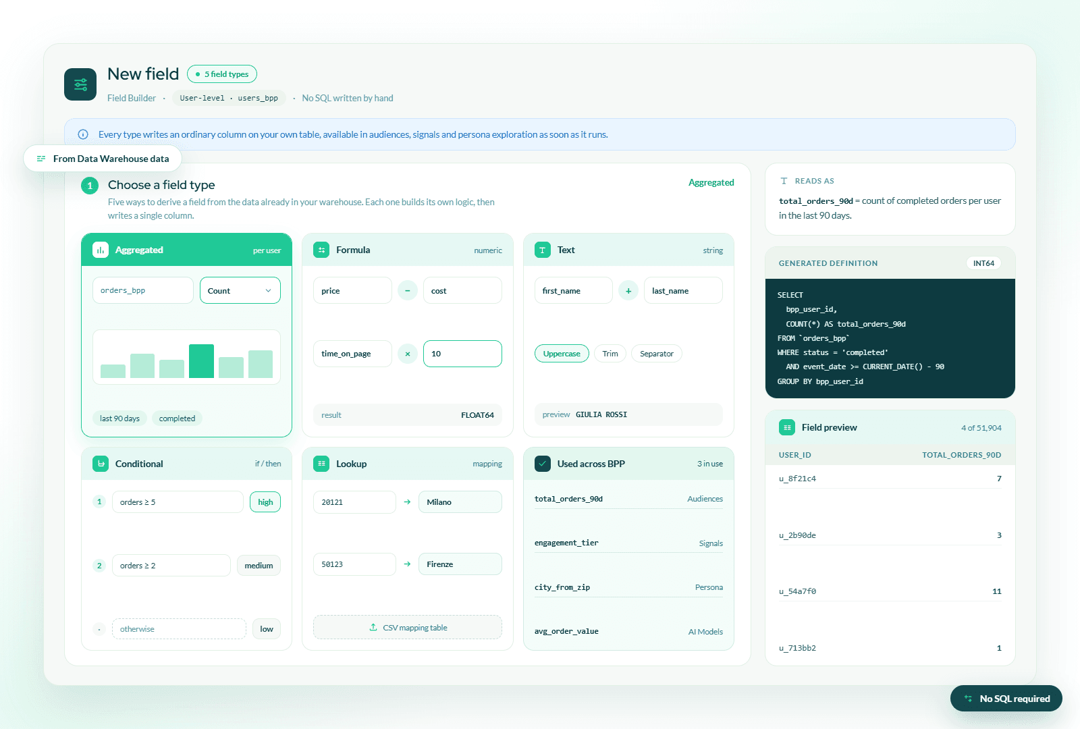Click the Field Builder sliders icon

point(80,84)
